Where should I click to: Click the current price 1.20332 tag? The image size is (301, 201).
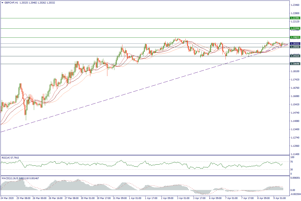click(x=295, y=43)
